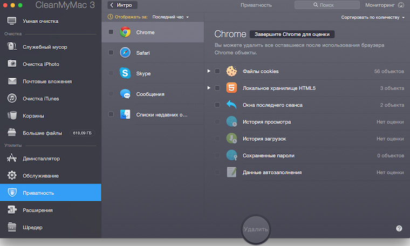Image resolution: width=410 pixels, height=246 pixels.
Task: Tick the Chrome app checkbox
Action: [x=111, y=32]
